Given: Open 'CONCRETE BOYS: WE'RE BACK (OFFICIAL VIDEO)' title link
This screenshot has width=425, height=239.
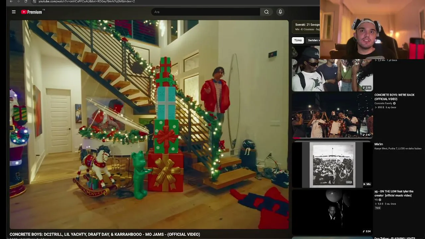Looking at the screenshot, I should click(394, 97).
